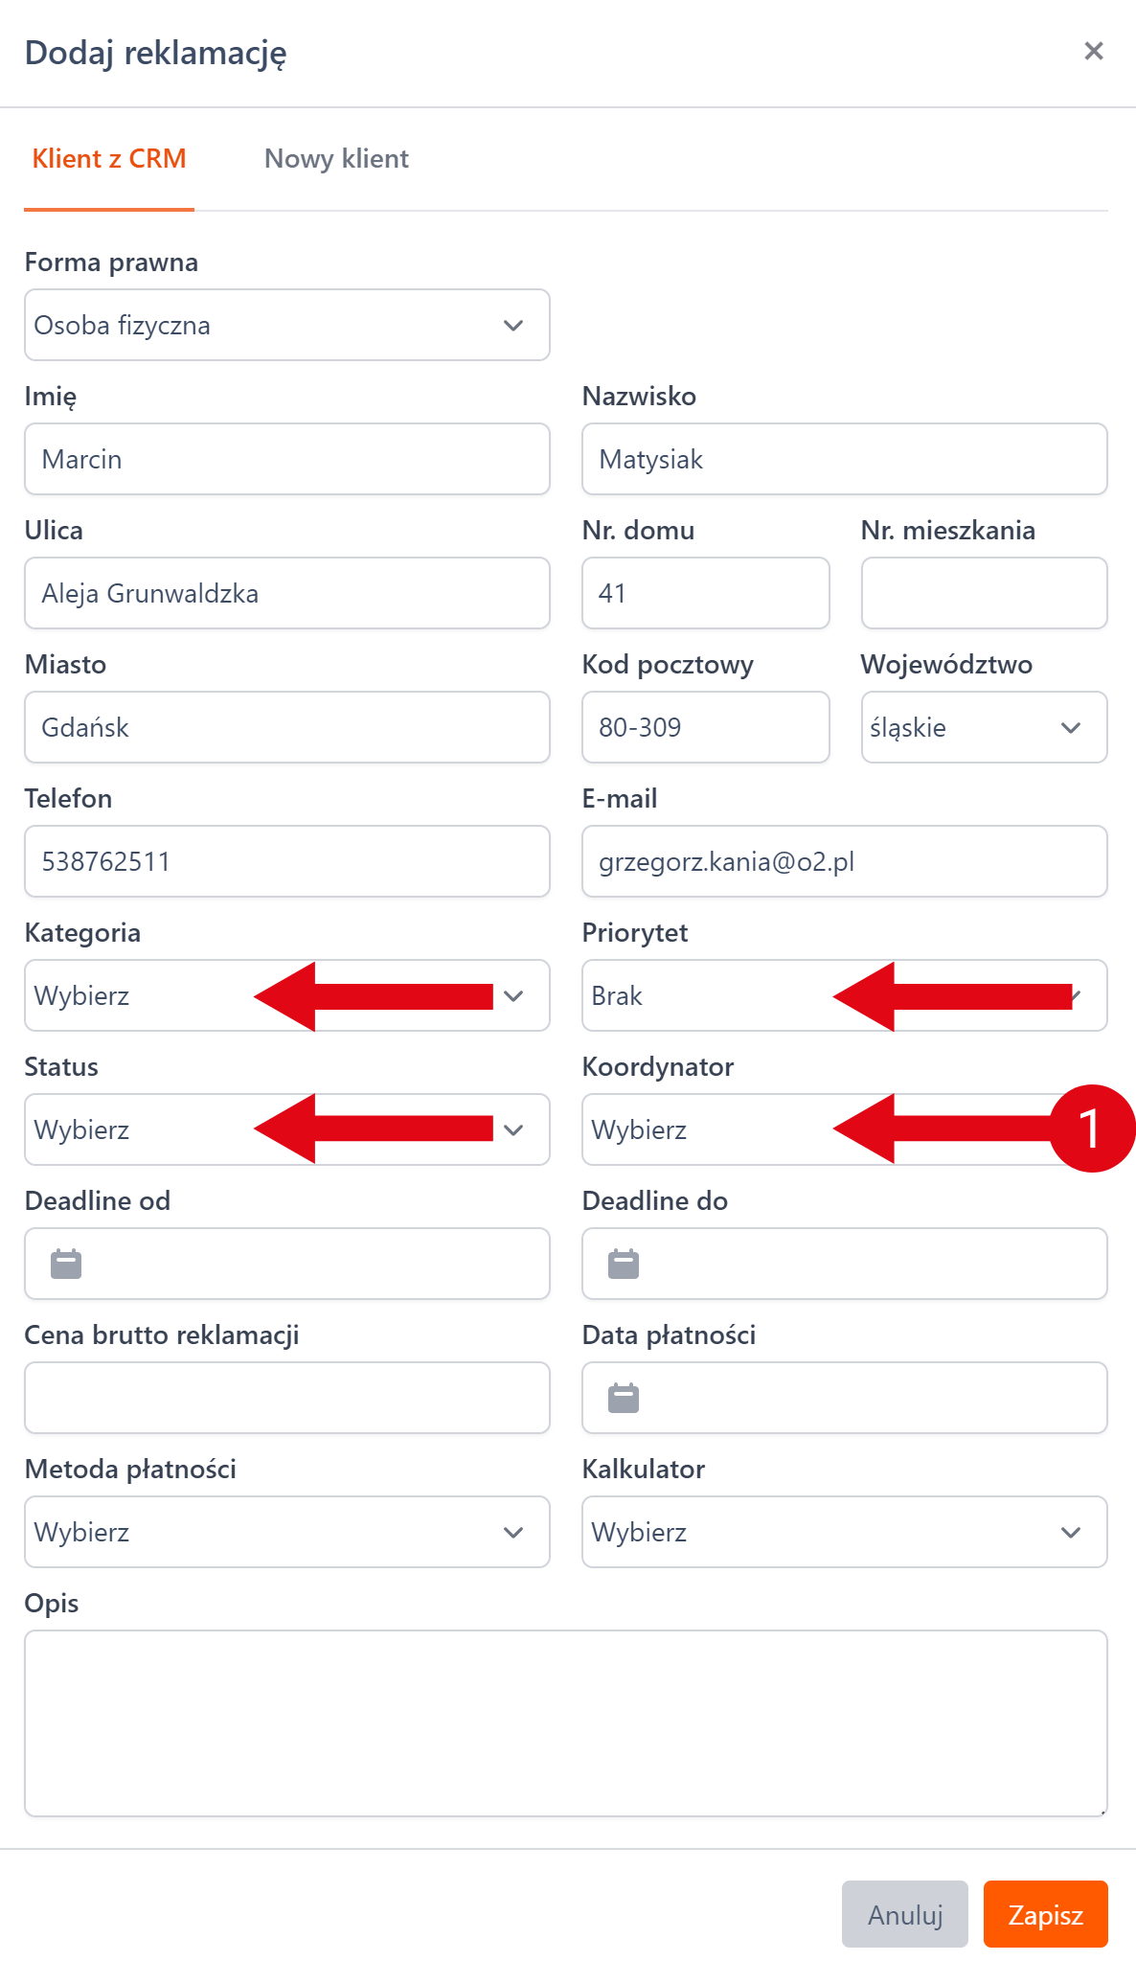The image size is (1136, 1961).
Task: Click calendar icon in Deadline od field
Action: tap(66, 1264)
